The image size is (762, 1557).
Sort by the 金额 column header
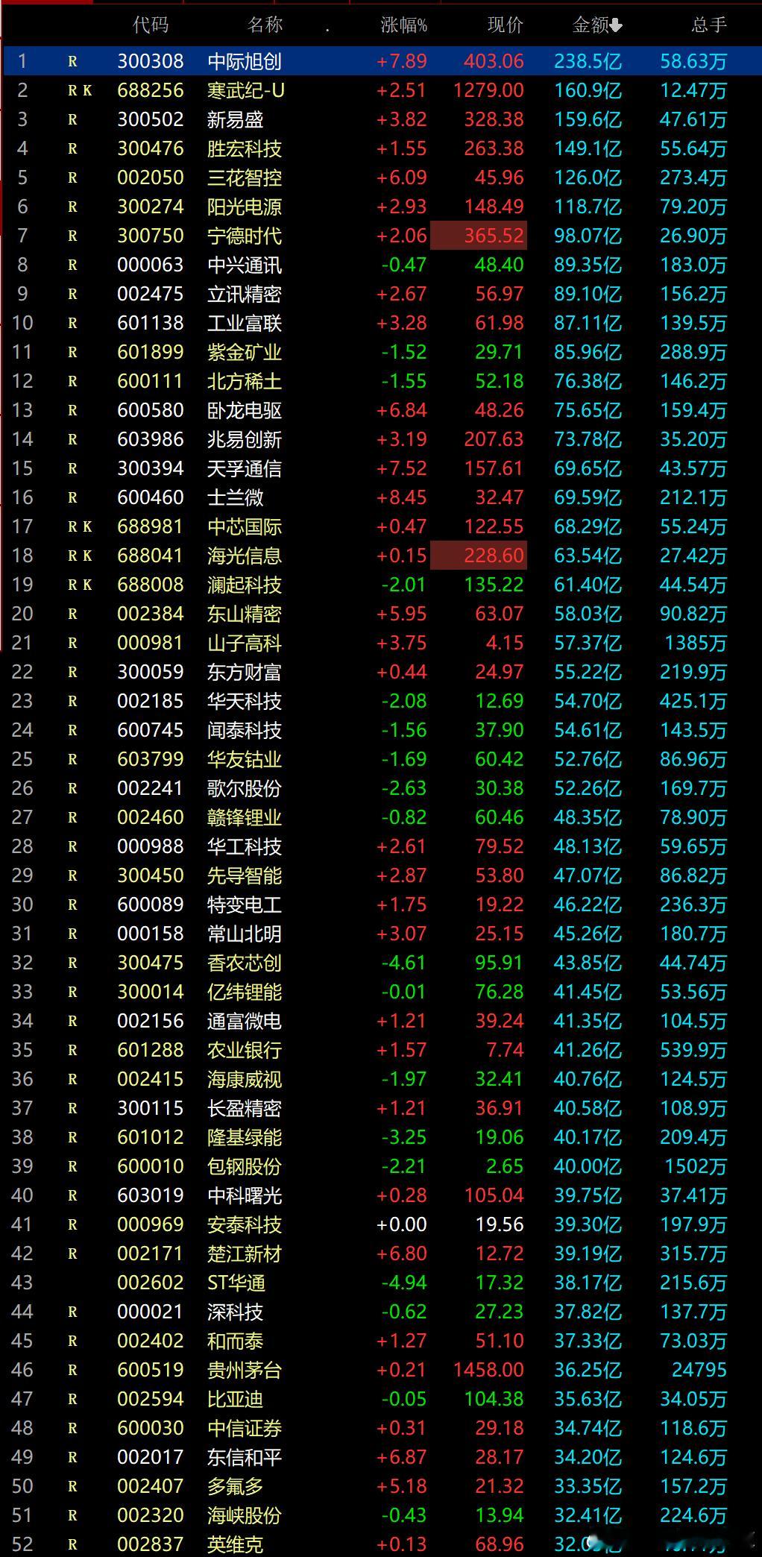(591, 25)
